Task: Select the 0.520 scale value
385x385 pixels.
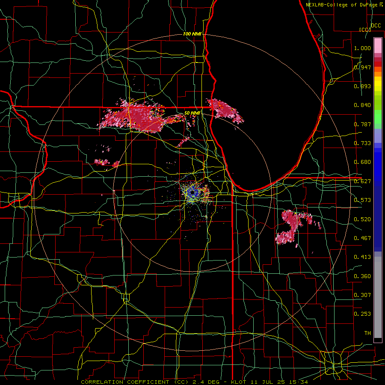Action: coord(362,219)
